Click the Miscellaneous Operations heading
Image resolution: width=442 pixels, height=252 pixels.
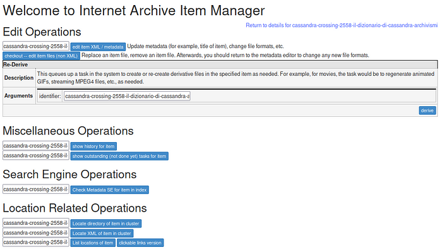tap(68, 131)
